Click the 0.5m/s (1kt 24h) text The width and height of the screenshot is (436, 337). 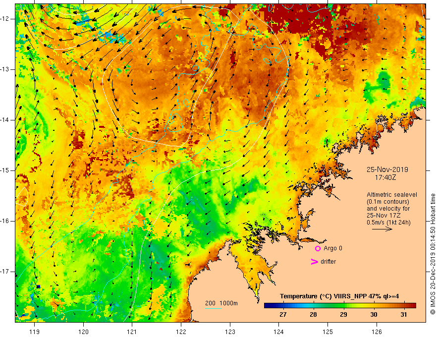pyautogui.click(x=388, y=223)
